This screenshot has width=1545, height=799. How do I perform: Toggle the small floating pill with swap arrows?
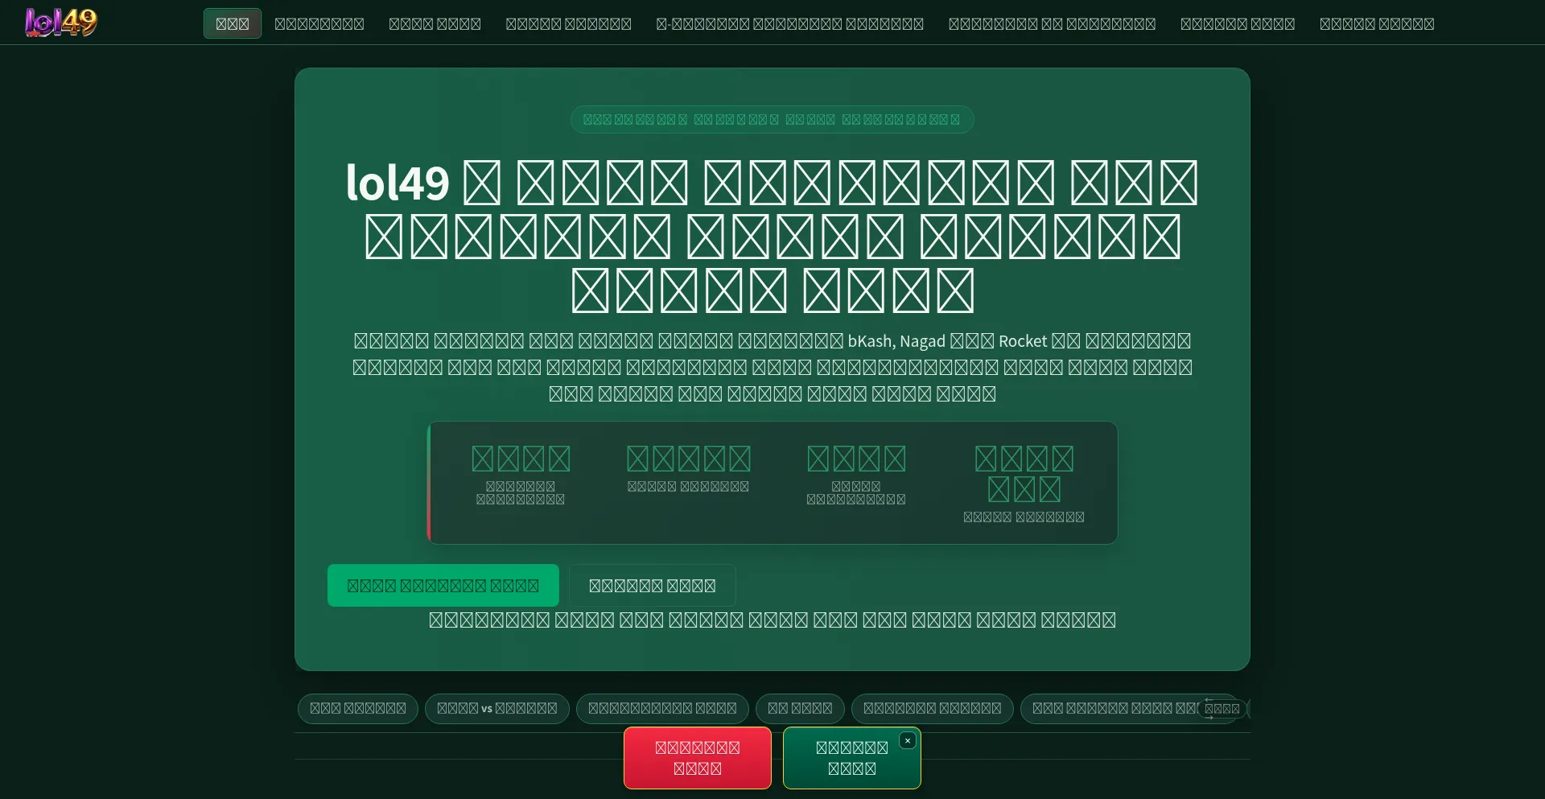[1222, 708]
